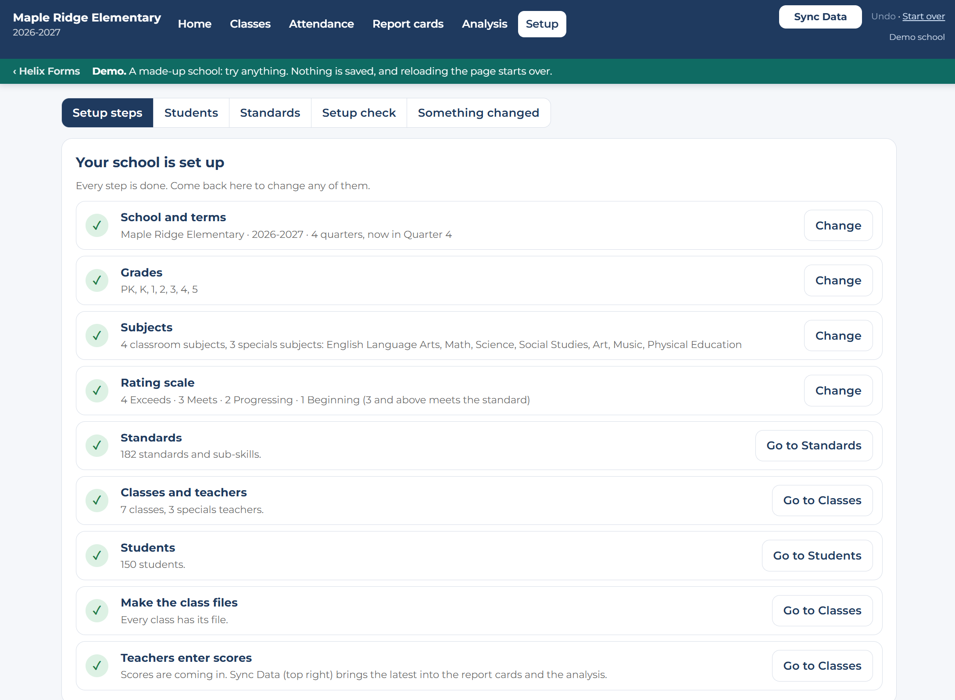Viewport: 955px width, 700px height.
Task: Open the Classes navigation item
Action: point(250,24)
